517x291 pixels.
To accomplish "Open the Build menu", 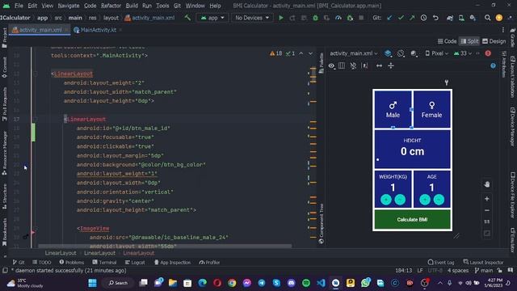I will tap(132, 6).
